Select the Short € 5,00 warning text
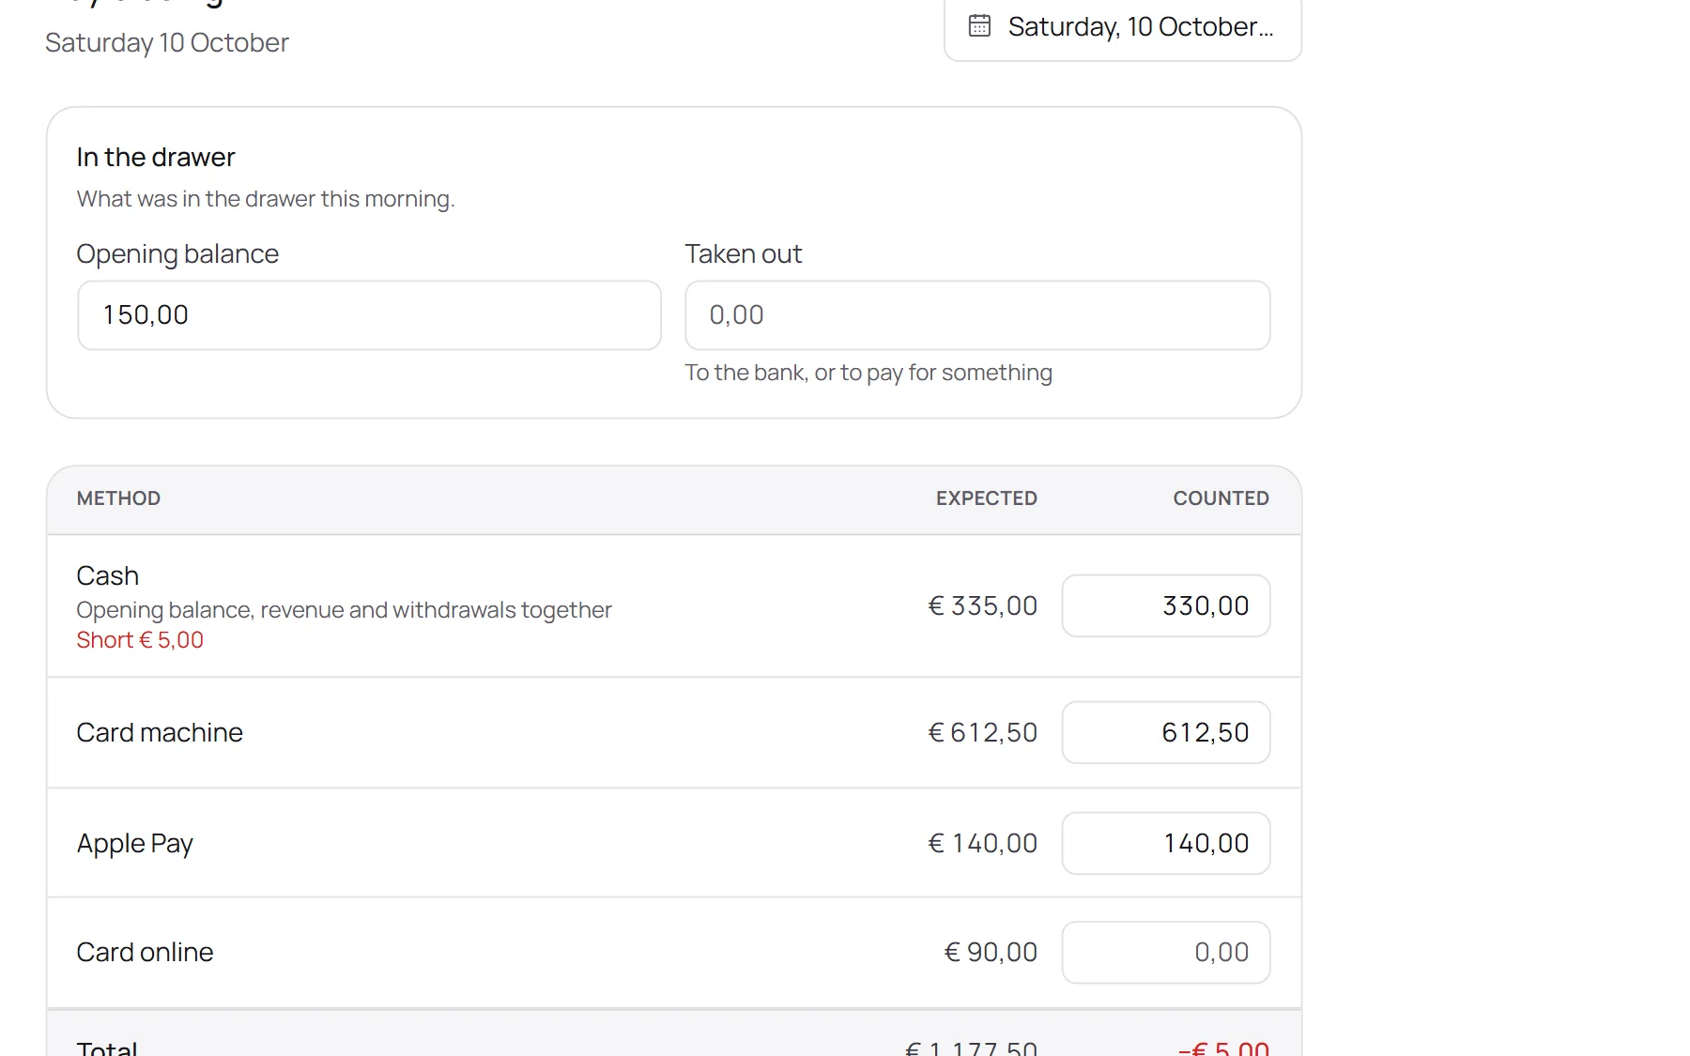Image resolution: width=1690 pixels, height=1056 pixels. pos(140,640)
